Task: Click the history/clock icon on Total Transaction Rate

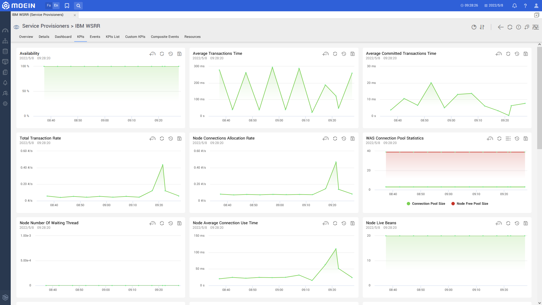Action: click(171, 139)
